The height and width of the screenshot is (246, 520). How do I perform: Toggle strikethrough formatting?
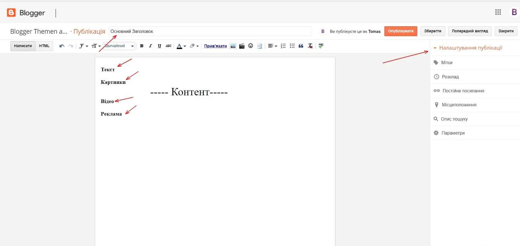click(x=168, y=46)
